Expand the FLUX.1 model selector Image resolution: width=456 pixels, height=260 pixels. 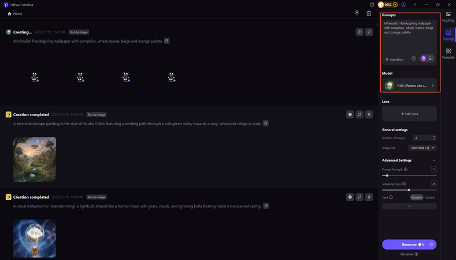pyautogui.click(x=432, y=86)
